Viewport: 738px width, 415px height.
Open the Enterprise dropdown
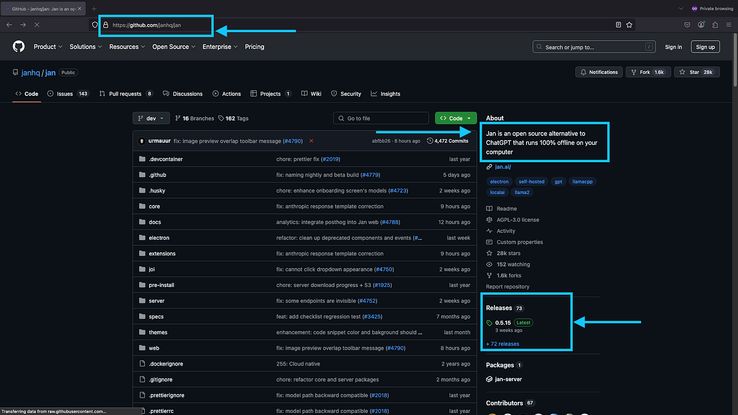220,47
